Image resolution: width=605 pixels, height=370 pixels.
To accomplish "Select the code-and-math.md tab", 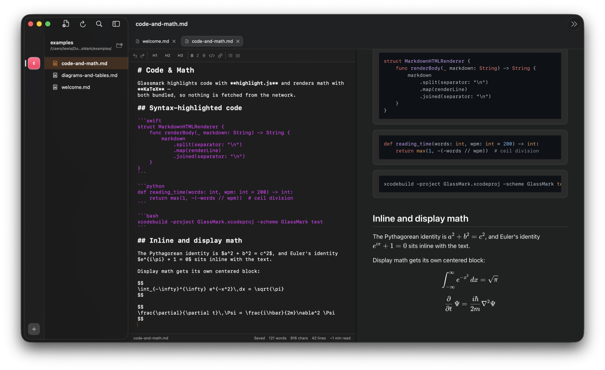I will click(x=212, y=41).
